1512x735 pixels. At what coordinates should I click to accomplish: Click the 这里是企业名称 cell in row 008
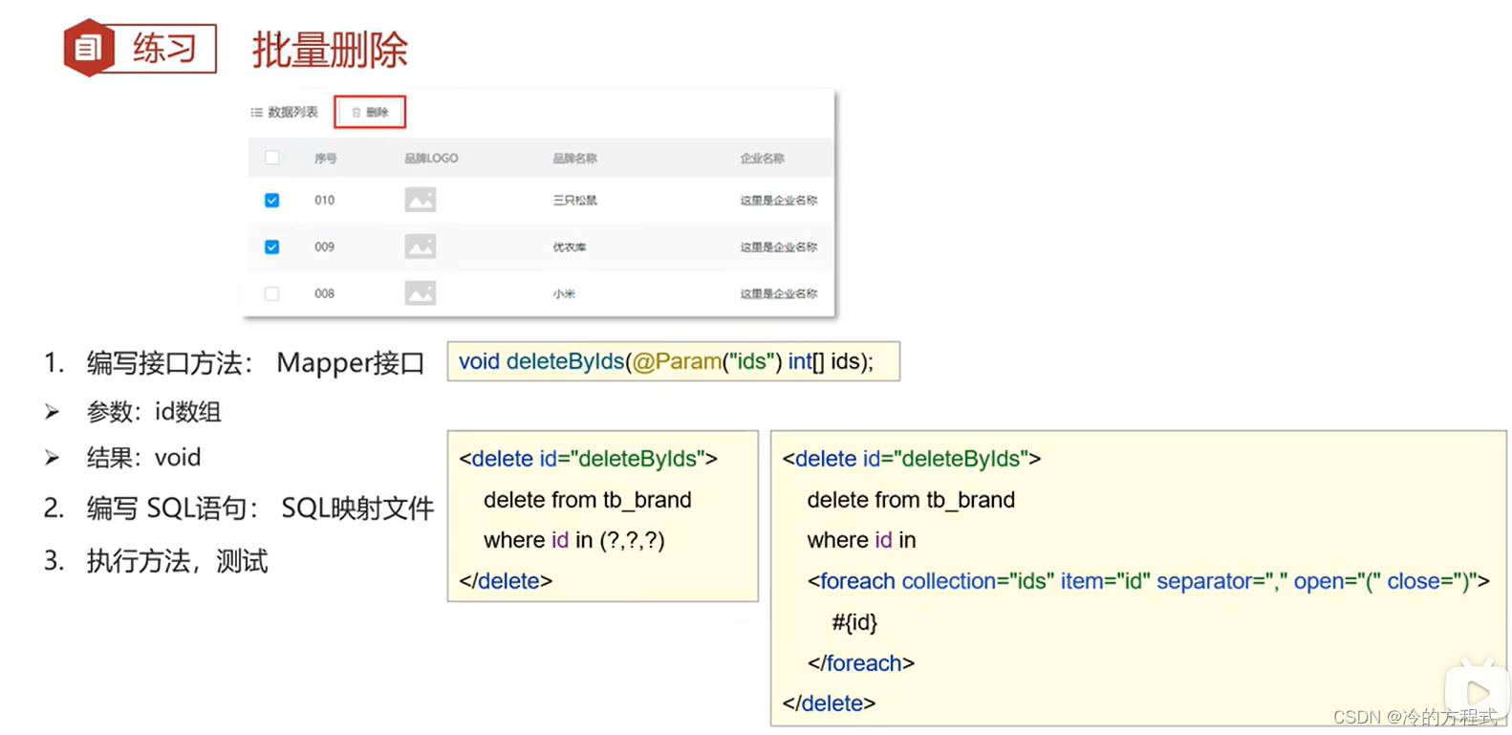[778, 294]
